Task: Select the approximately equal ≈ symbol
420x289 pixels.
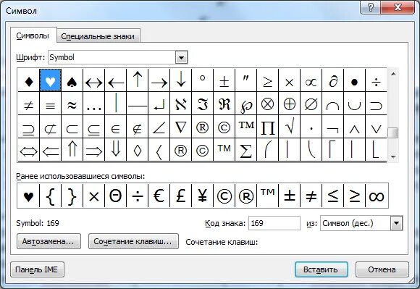Action: tap(72, 104)
